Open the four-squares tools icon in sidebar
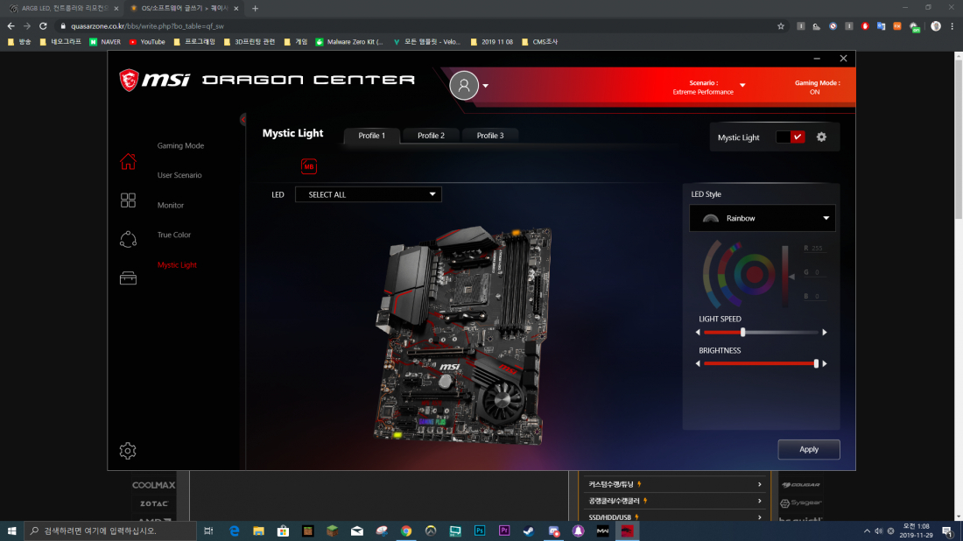The height and width of the screenshot is (541, 963). tap(128, 200)
